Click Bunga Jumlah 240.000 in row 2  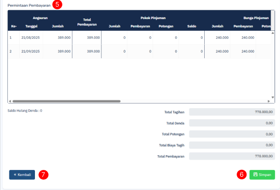tap(222, 51)
